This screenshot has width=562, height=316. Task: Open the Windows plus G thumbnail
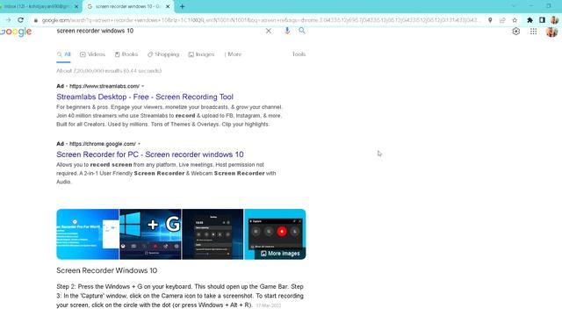pyautogui.click(x=150, y=234)
